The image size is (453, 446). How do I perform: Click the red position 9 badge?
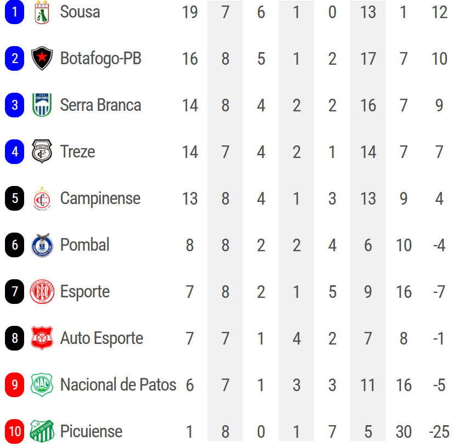point(15,385)
